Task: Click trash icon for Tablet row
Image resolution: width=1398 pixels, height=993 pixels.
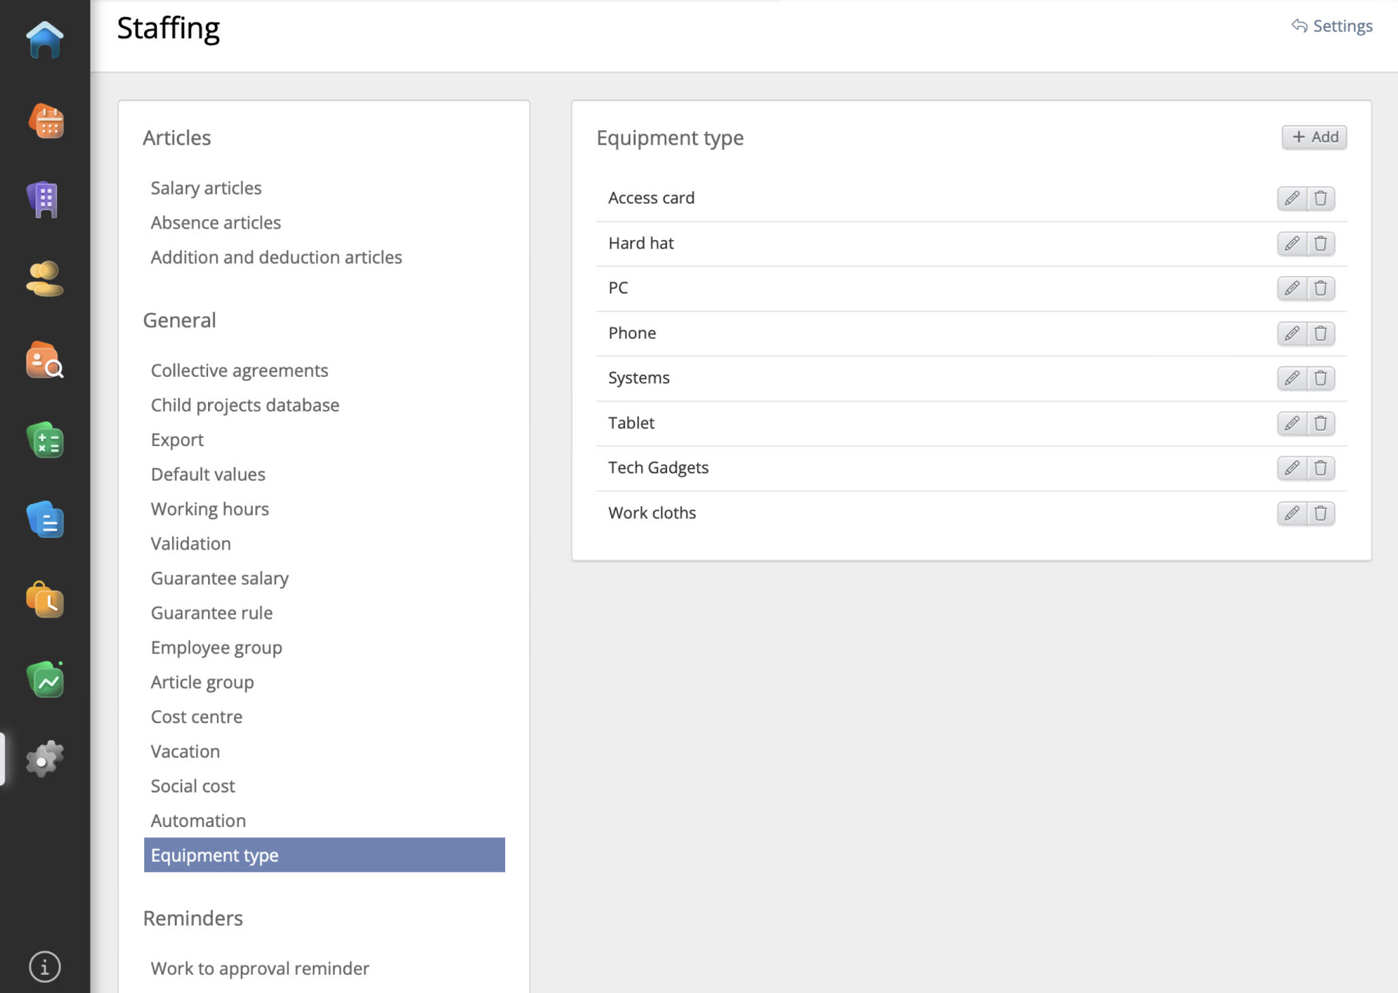Action: coord(1320,423)
